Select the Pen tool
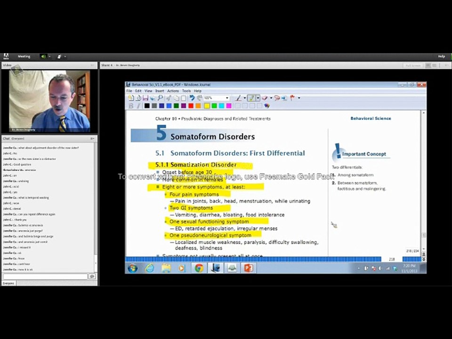This screenshot has height=339, width=452. 238,98
